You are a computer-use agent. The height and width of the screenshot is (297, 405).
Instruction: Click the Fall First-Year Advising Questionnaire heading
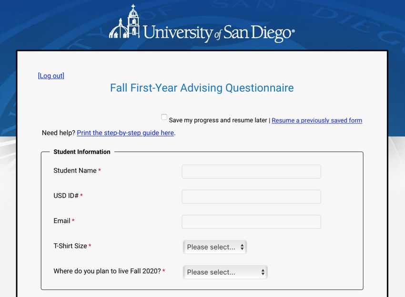tap(202, 88)
